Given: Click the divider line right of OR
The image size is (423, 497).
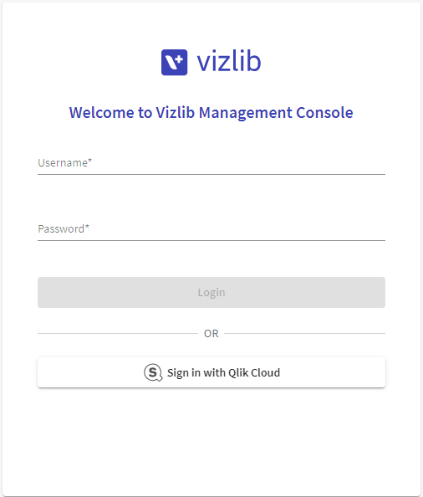Looking at the screenshot, I should coord(305,334).
